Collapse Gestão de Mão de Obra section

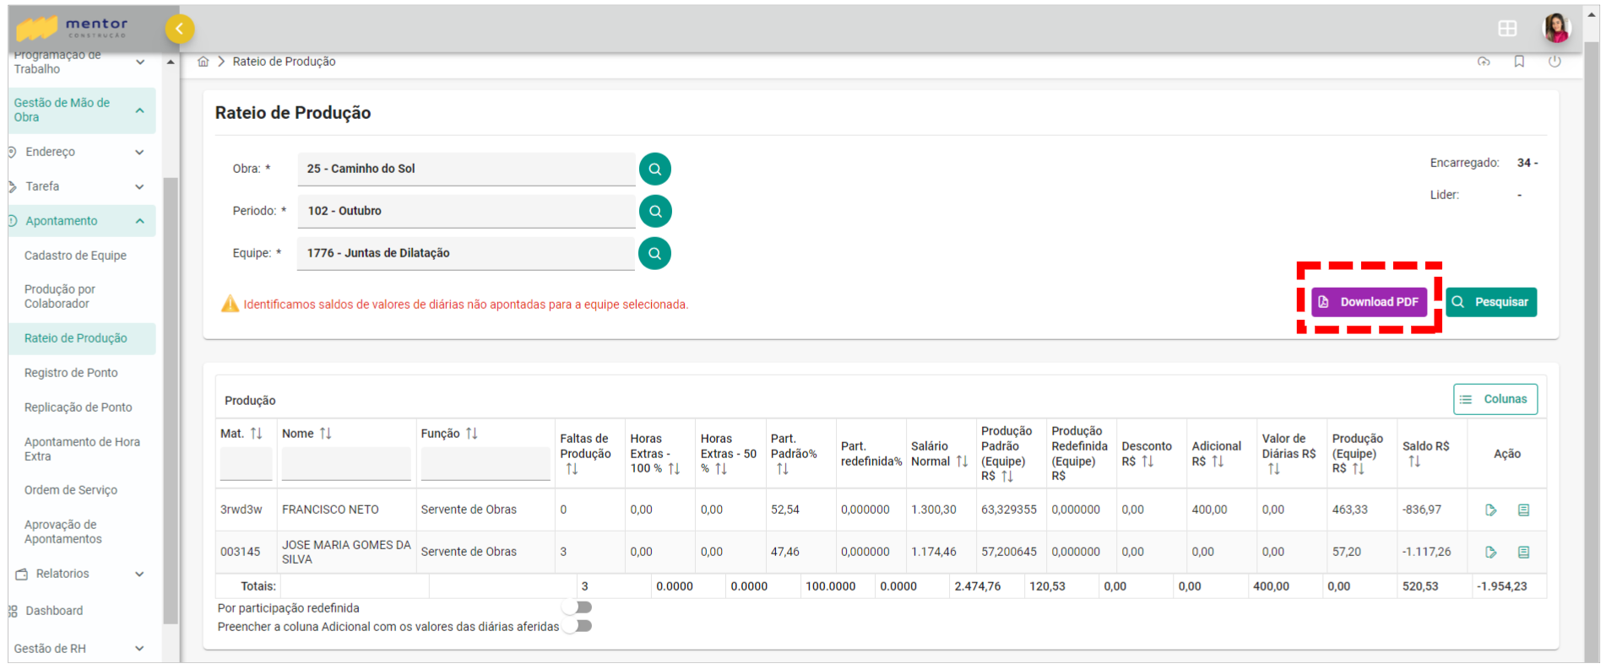(x=140, y=111)
